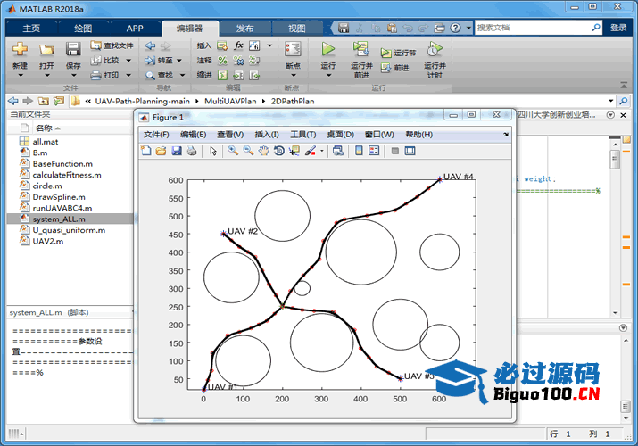638x446 pixels.
Task: Click the green 运行 (Run) button
Action: pyautogui.click(x=328, y=49)
